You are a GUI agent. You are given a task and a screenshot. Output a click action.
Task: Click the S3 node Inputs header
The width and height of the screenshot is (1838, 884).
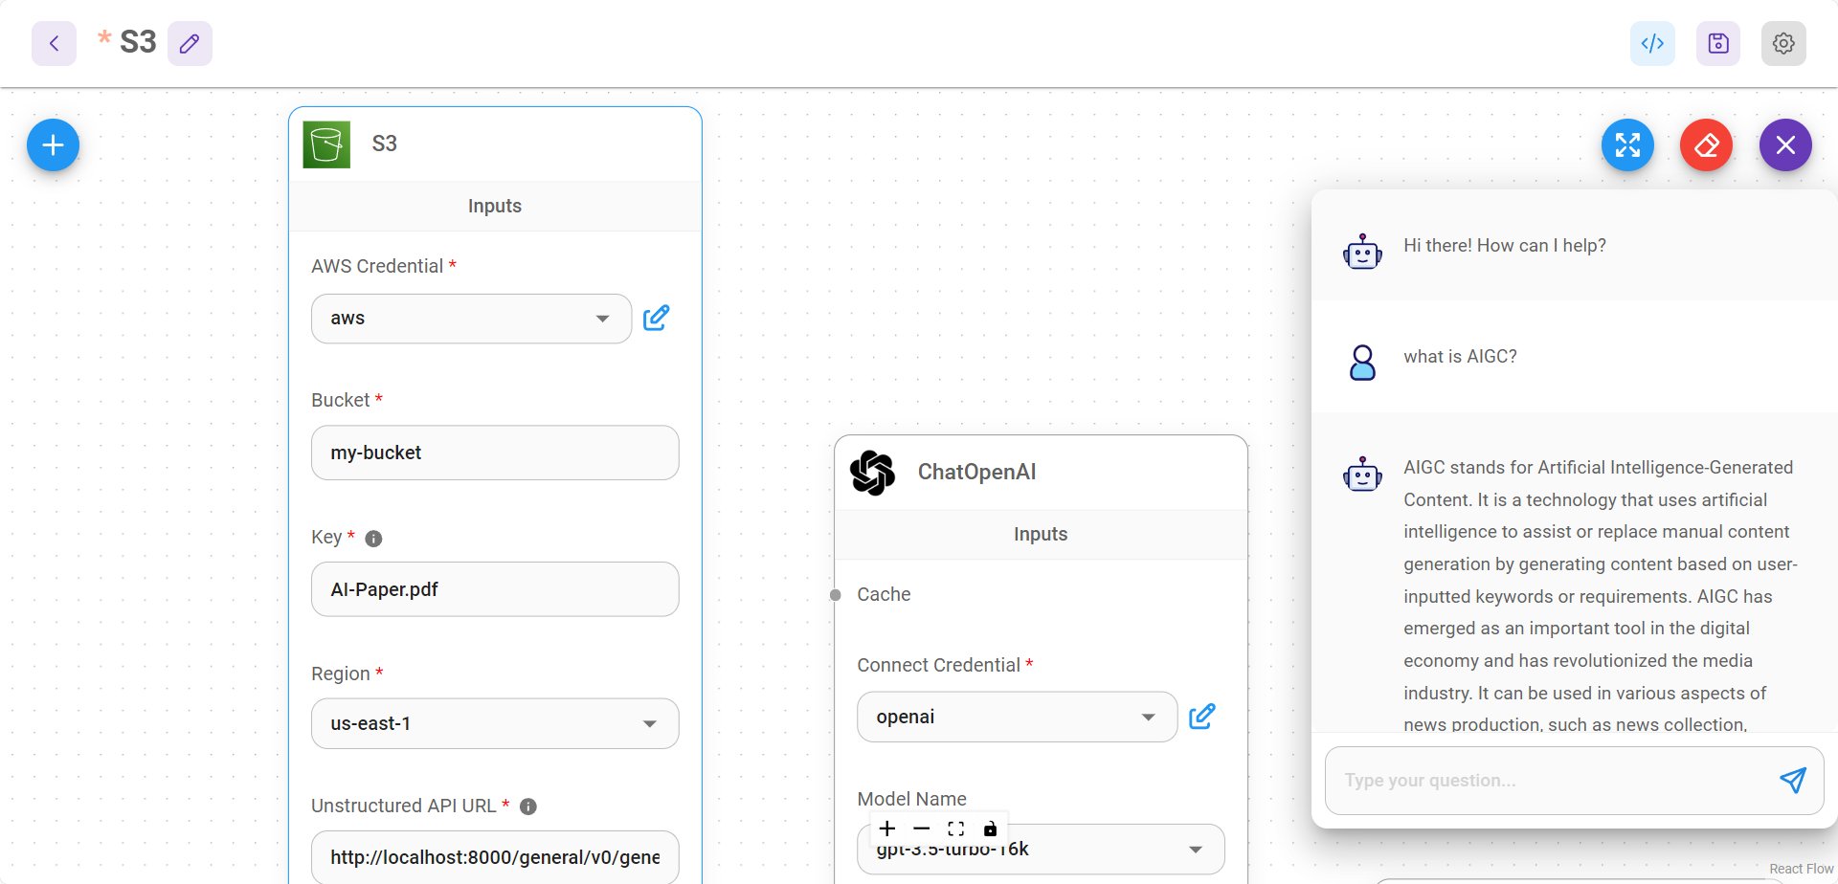495,206
